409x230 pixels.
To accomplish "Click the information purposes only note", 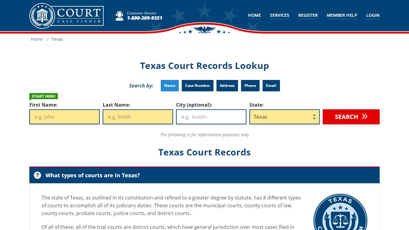I will click(205, 135).
